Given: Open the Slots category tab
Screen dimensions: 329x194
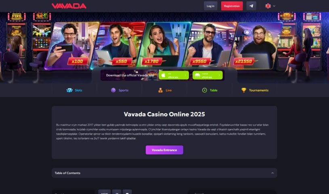Looking at the screenshot, I should 74,90.
